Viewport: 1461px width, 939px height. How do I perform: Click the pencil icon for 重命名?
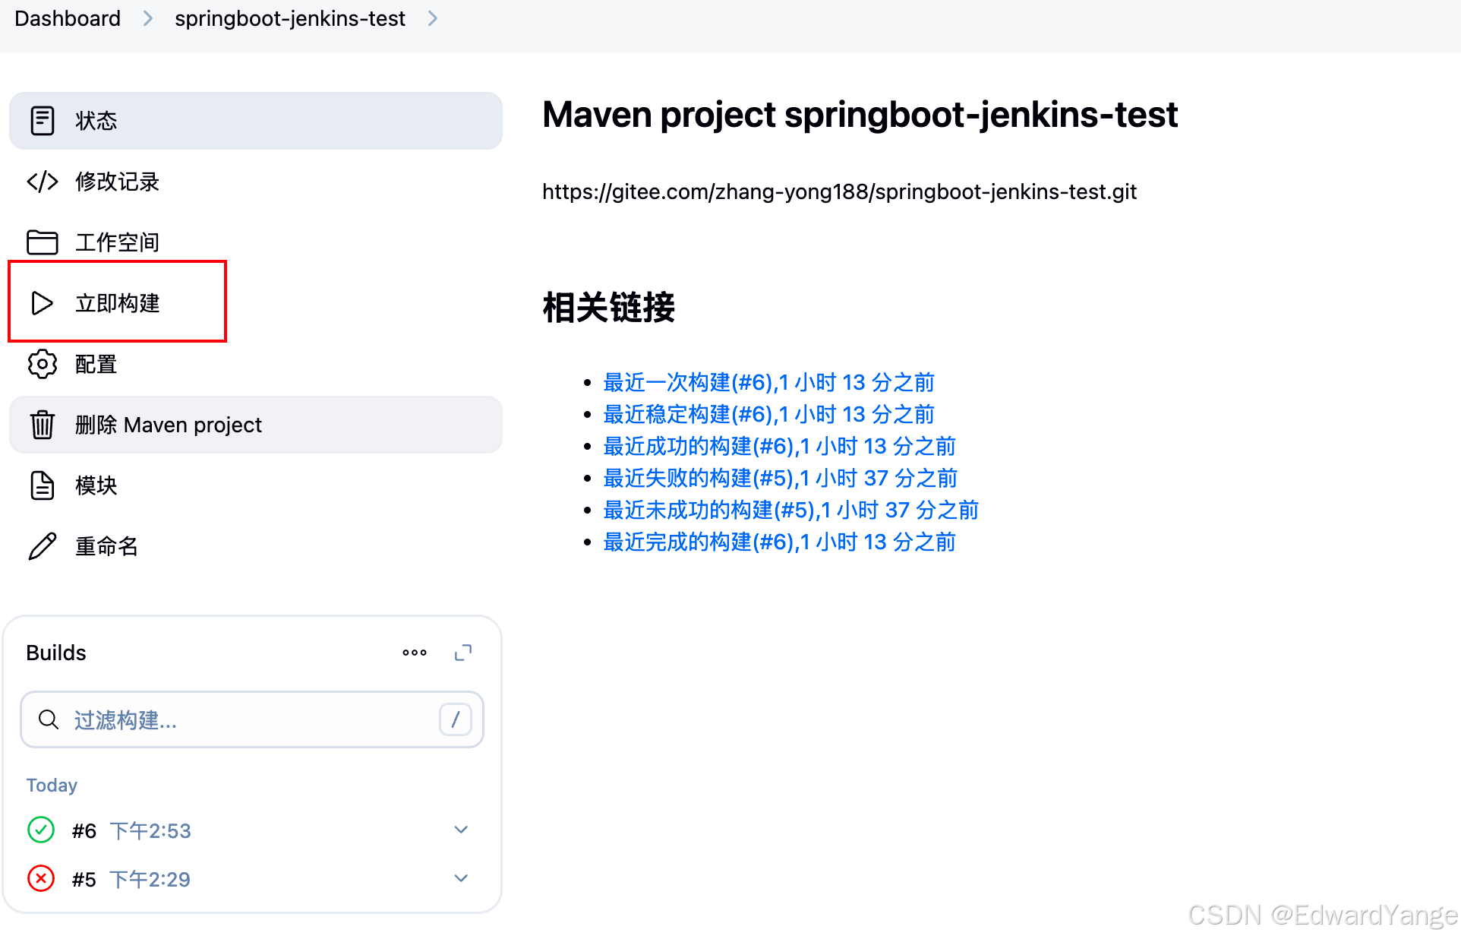[x=42, y=546]
